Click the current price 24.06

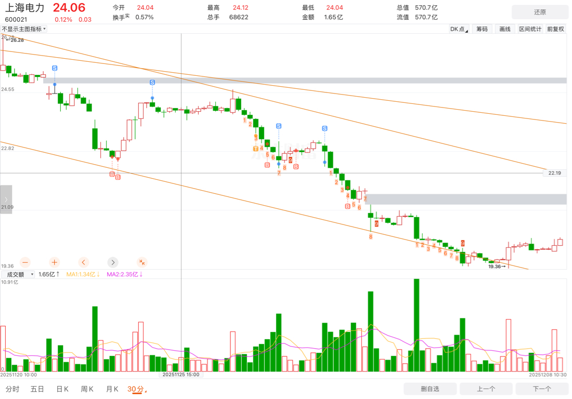pyautogui.click(x=69, y=8)
